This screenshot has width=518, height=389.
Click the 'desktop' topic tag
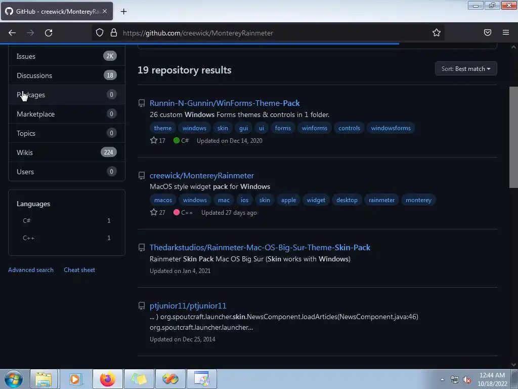[x=347, y=200]
